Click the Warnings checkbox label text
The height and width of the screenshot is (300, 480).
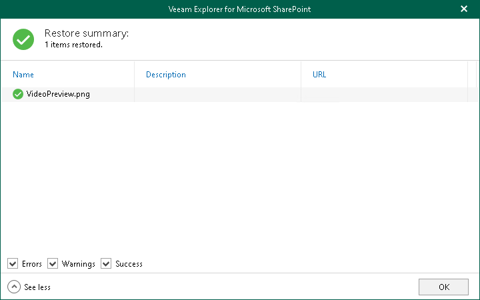click(x=79, y=264)
